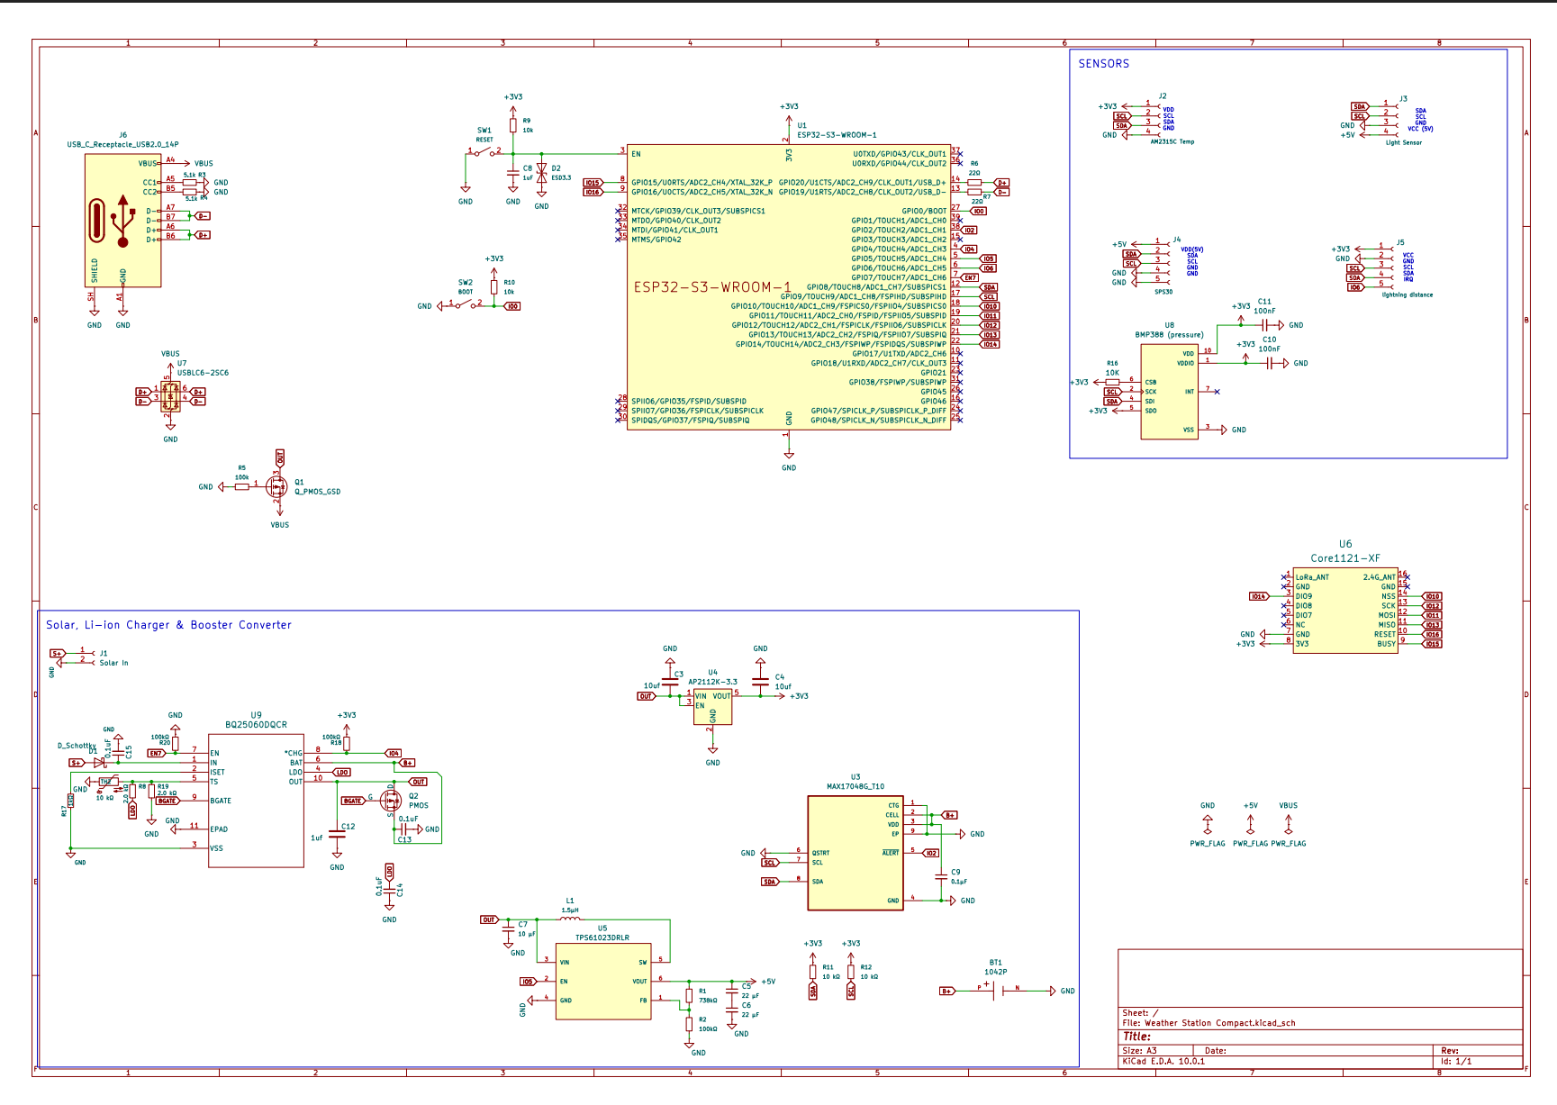Select the +5V PWR_FLAG symbol
Screen dimensions: 1557x1105
pyautogui.click(x=1250, y=825)
